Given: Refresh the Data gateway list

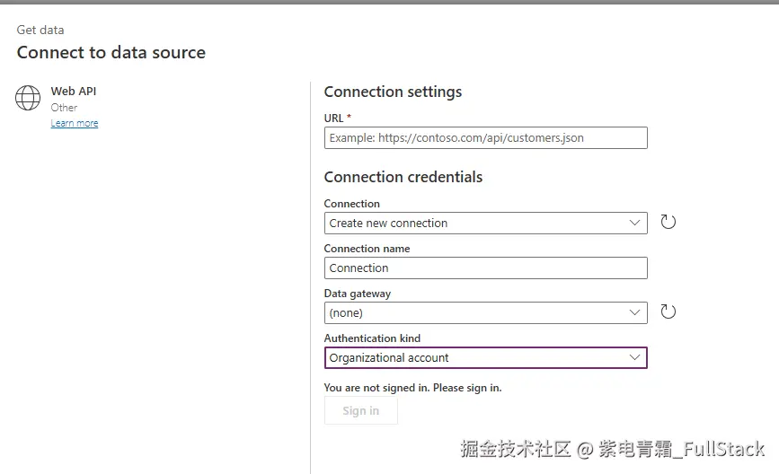Looking at the screenshot, I should 668,312.
